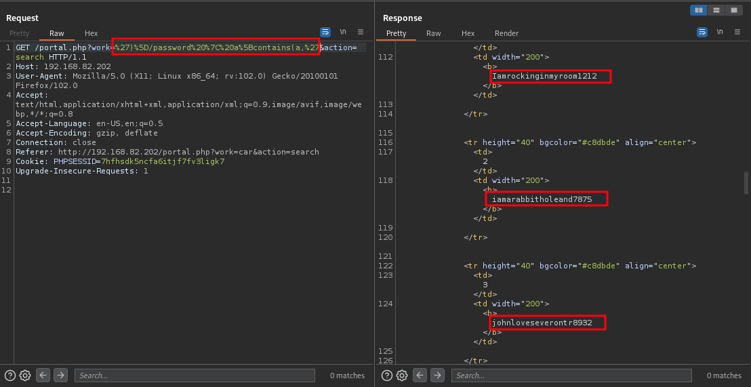Click password johnloveseverontr8932 in response
The height and width of the screenshot is (387, 751).
pos(542,323)
